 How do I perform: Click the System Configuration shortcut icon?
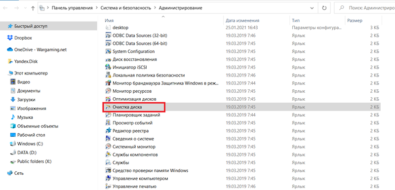pyautogui.click(x=108, y=51)
